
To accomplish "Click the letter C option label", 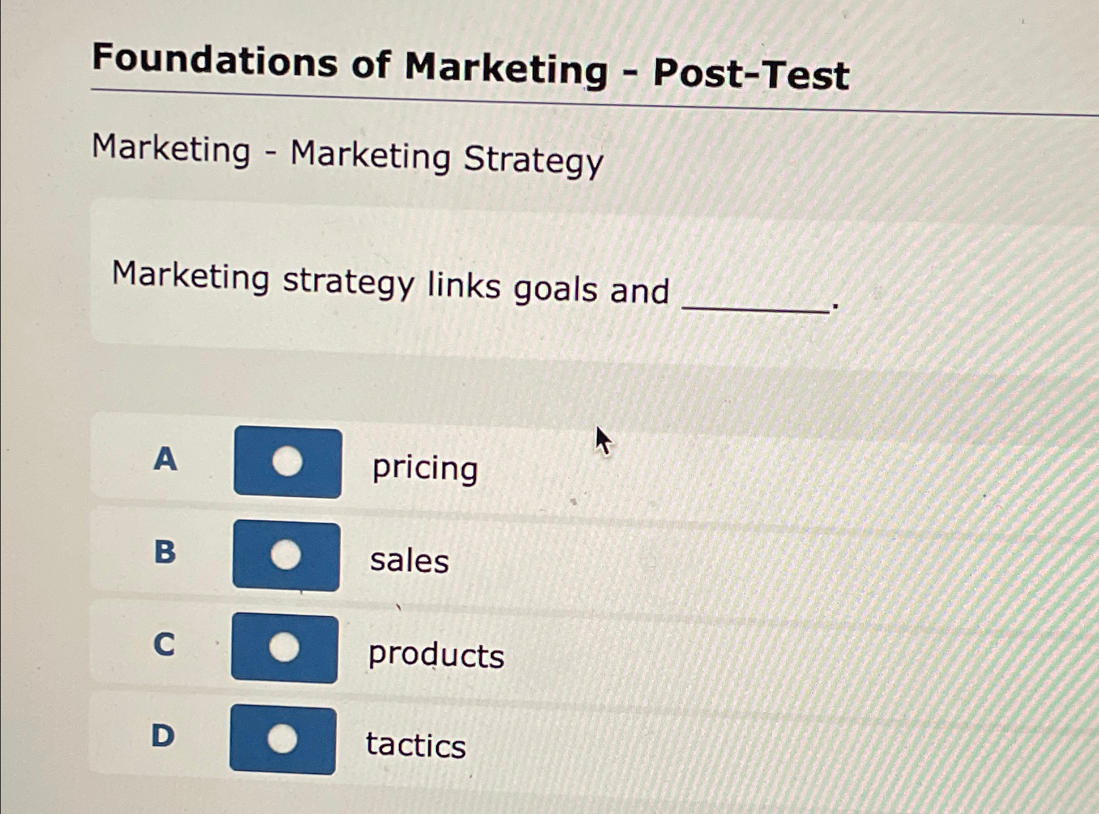I will (164, 644).
